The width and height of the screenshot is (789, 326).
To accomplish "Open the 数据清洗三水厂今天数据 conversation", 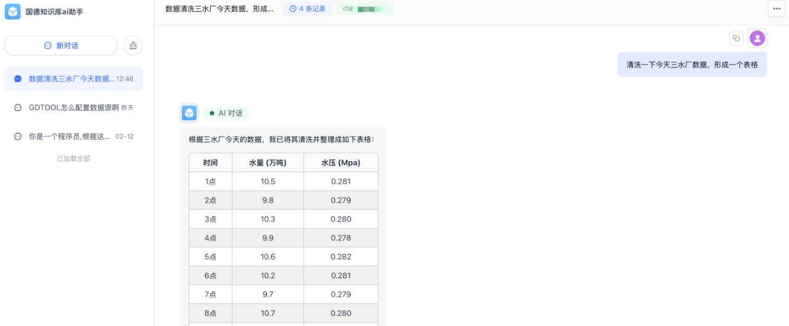I will 73,79.
